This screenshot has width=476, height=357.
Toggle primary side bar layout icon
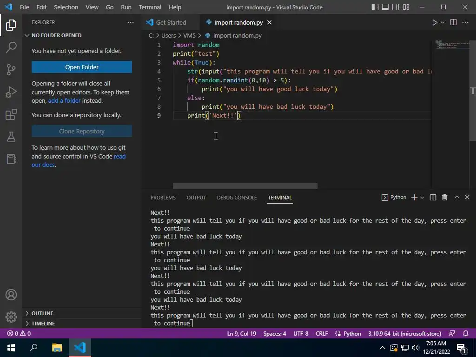pos(375,7)
